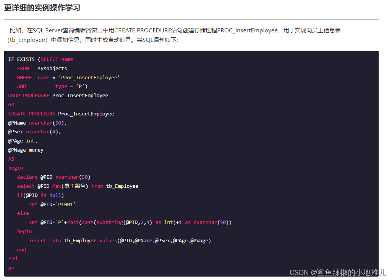Click the uppercase GO line
The width and height of the screenshot is (392, 280).
[11, 105]
